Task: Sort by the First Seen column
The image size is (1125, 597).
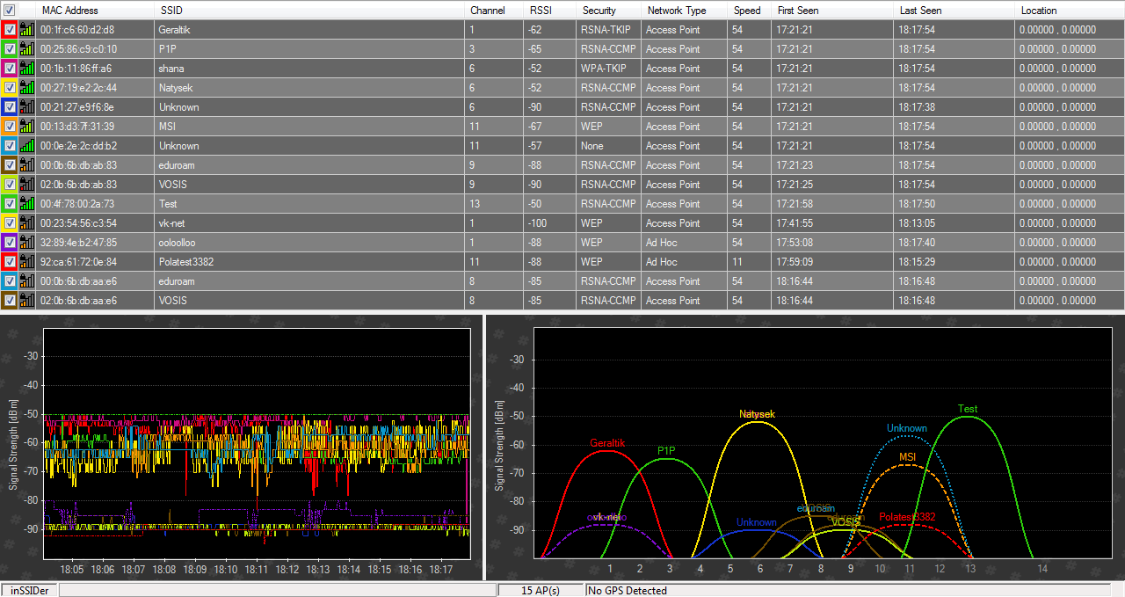Action: click(832, 10)
